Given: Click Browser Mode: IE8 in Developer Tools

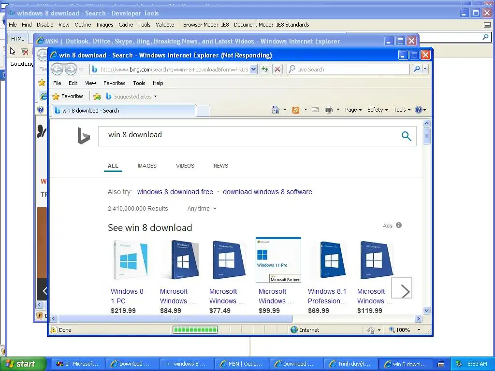Looking at the screenshot, I should tap(206, 25).
